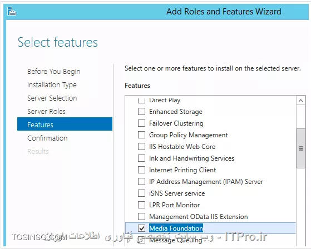Enable the IIS Hostable Web Core checkbox
The width and height of the screenshot is (311, 249).
coord(141,146)
